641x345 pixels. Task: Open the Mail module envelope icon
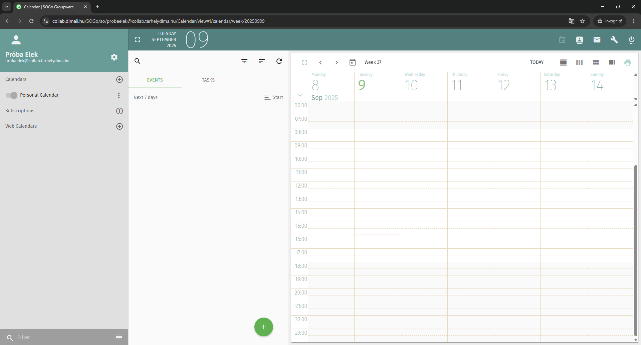pos(597,40)
